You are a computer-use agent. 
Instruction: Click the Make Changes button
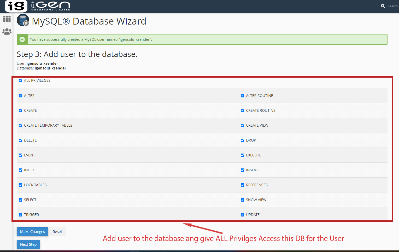tap(32, 232)
